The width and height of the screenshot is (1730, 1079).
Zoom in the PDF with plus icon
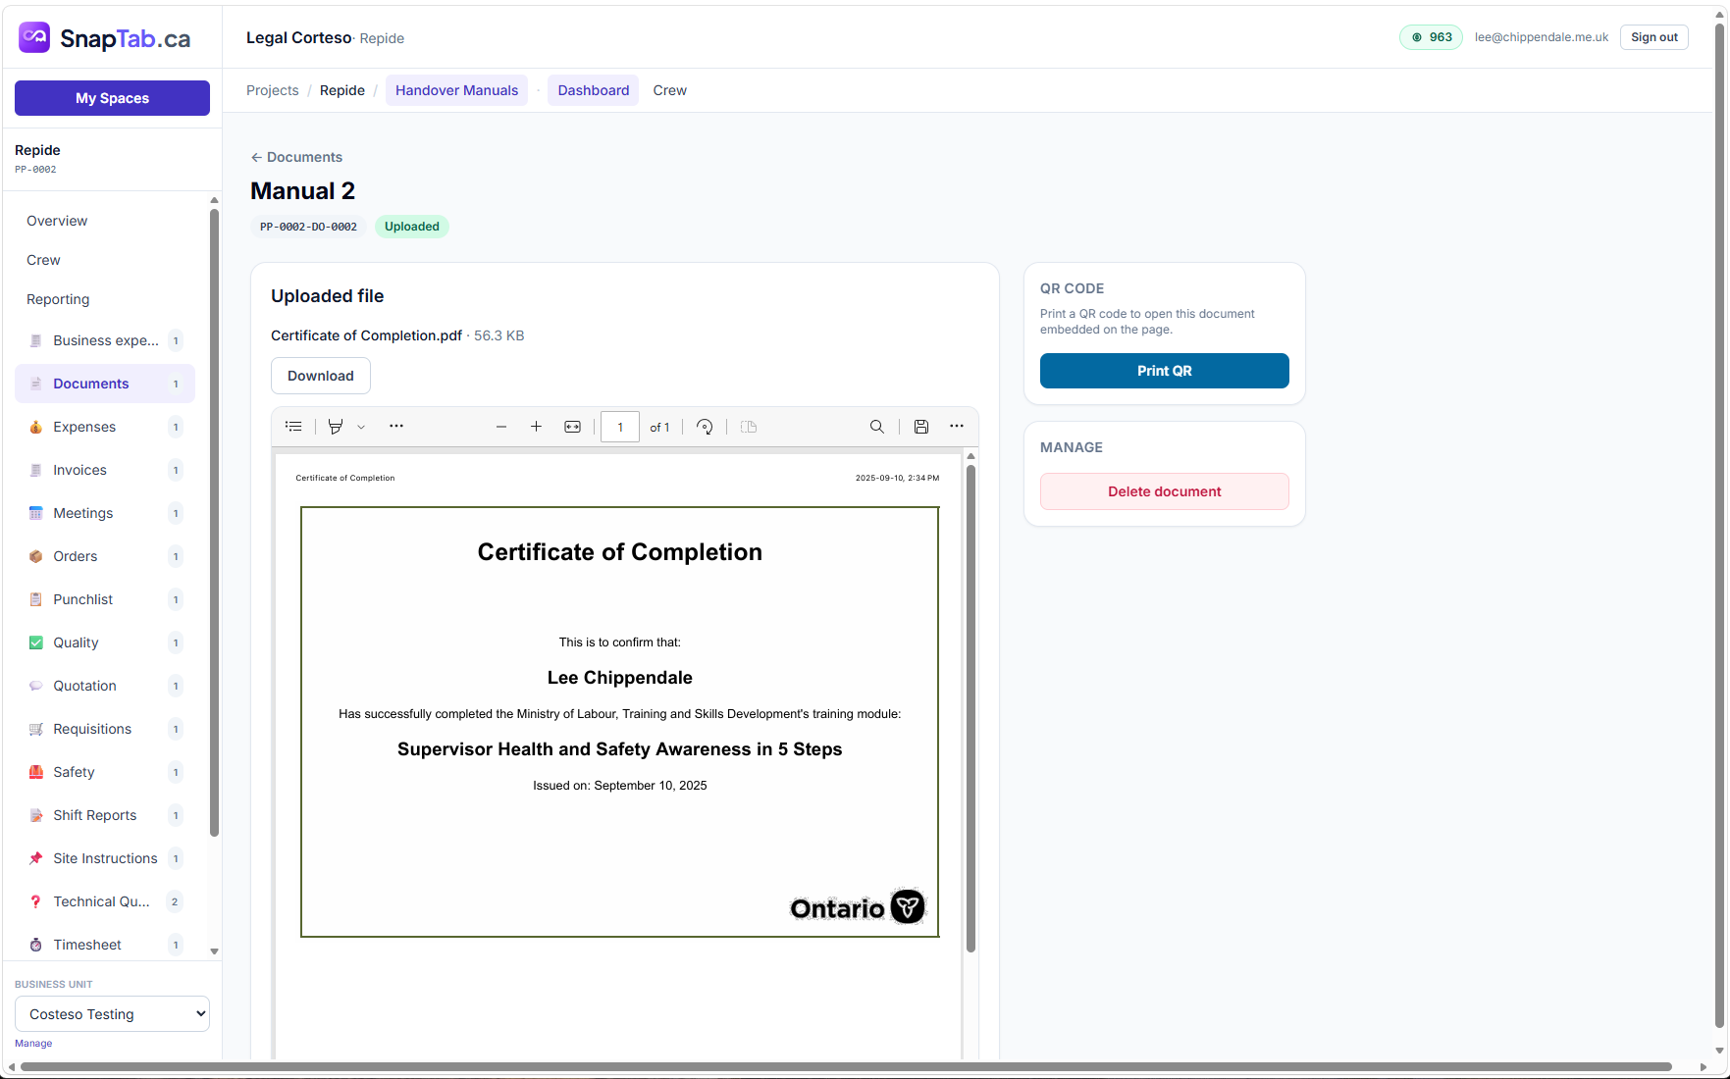pyautogui.click(x=536, y=427)
